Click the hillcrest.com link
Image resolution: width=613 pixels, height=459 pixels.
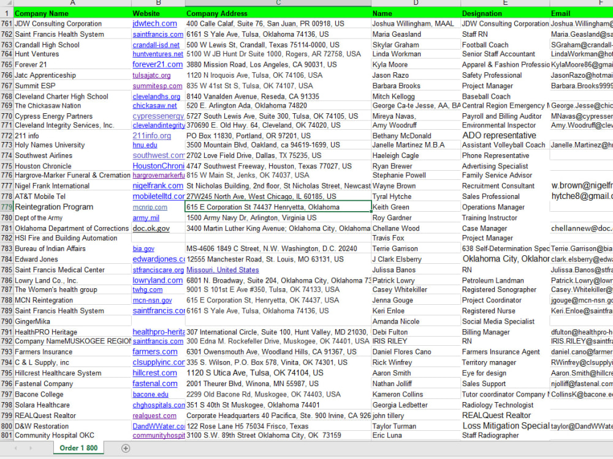[155, 373]
